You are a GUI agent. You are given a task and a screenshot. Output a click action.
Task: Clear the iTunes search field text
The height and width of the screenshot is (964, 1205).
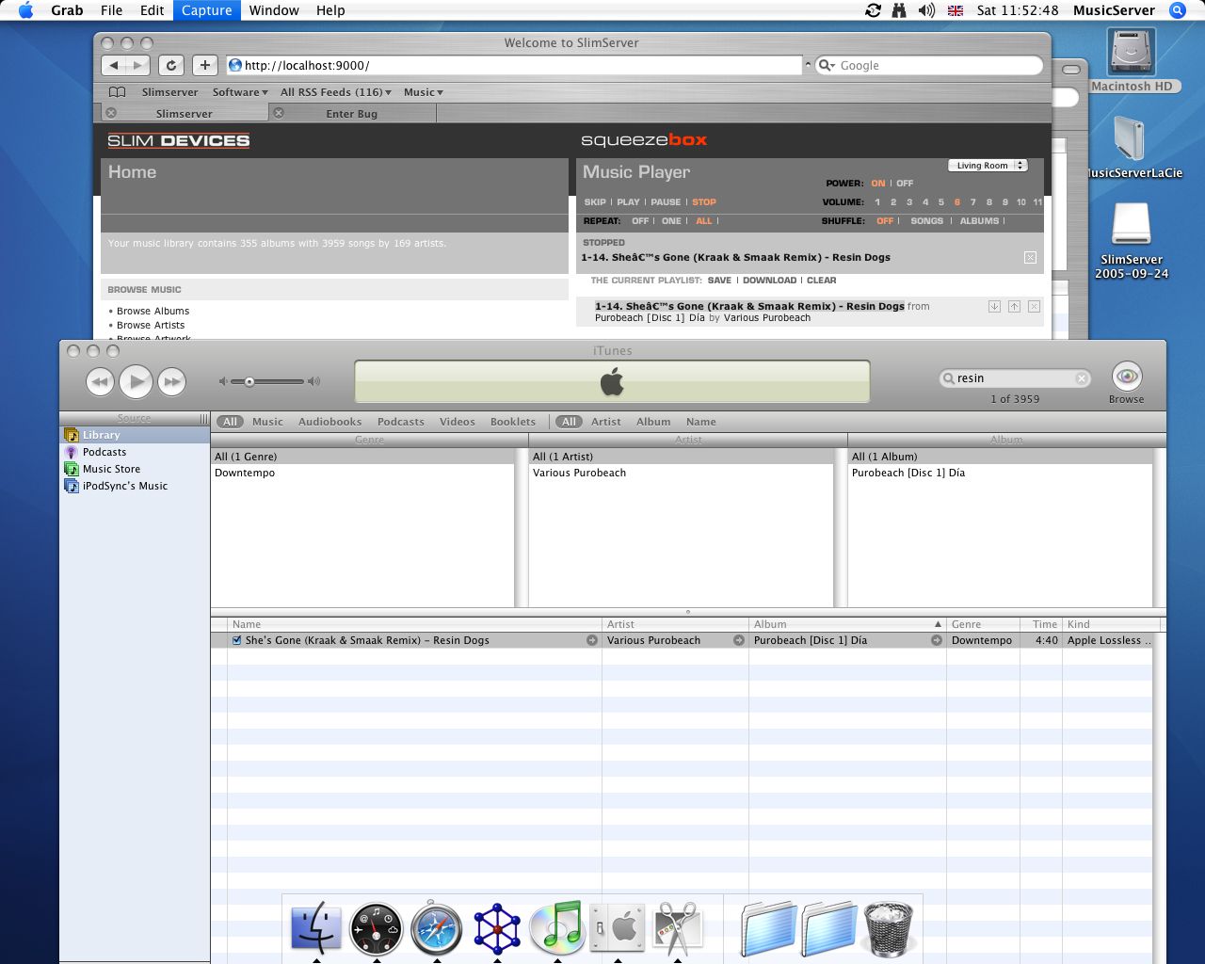(1082, 378)
